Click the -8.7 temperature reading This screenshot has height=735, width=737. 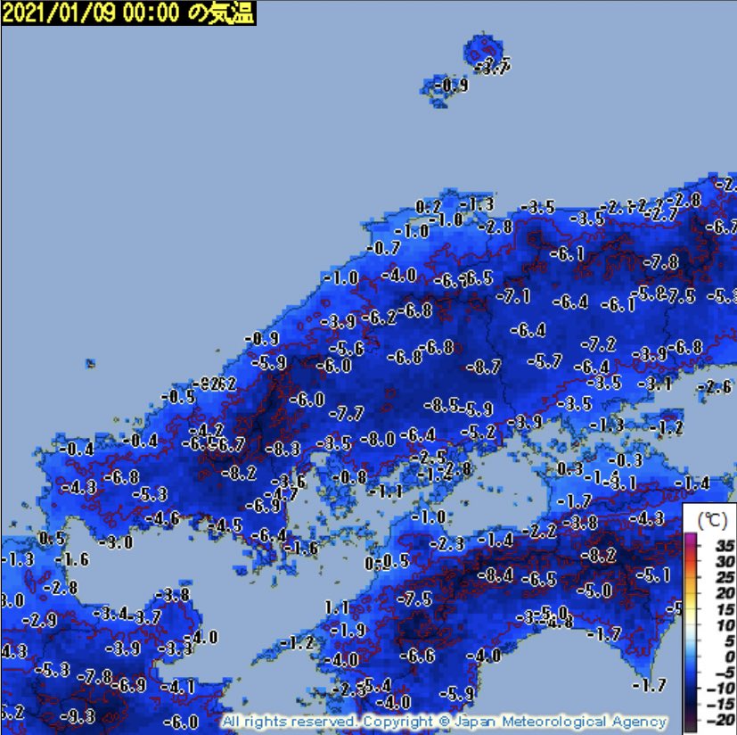click(x=484, y=367)
